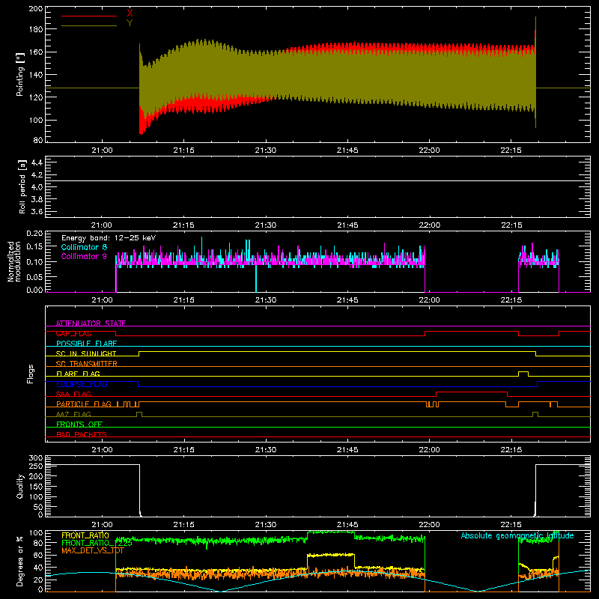Select the BAD_PACKETS flag label
This screenshot has width=599, height=599.
coord(82,434)
